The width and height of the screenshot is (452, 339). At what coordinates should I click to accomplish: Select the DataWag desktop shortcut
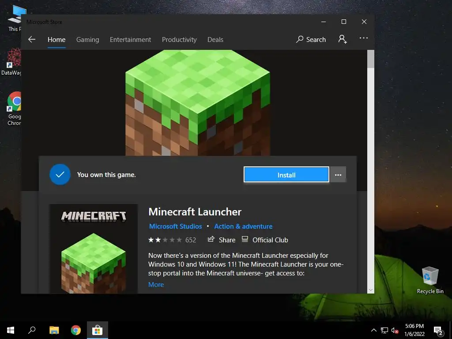pos(11,62)
